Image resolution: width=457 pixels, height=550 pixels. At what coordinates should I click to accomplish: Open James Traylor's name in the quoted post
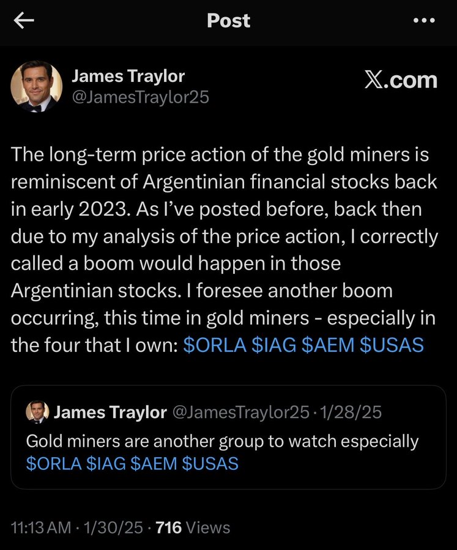click(x=110, y=413)
